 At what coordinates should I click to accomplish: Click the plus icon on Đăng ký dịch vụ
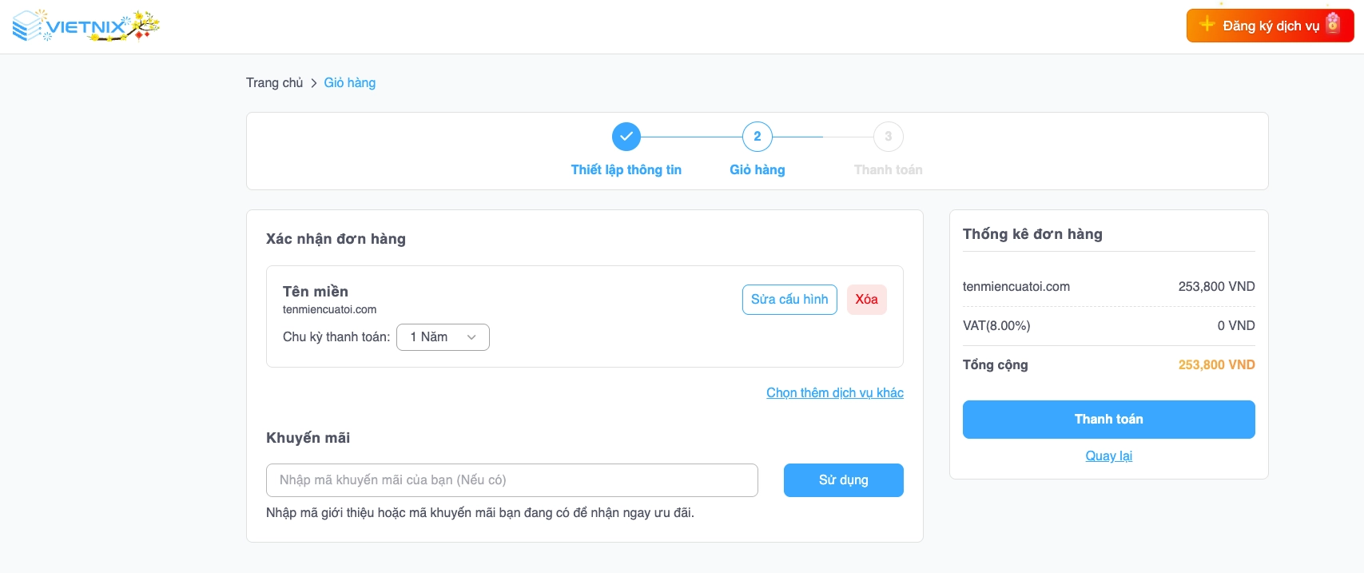pos(1207,25)
